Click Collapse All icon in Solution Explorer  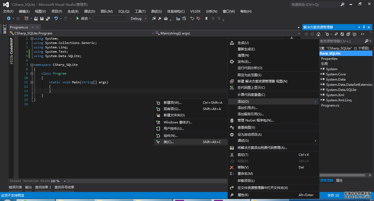pos(348,34)
